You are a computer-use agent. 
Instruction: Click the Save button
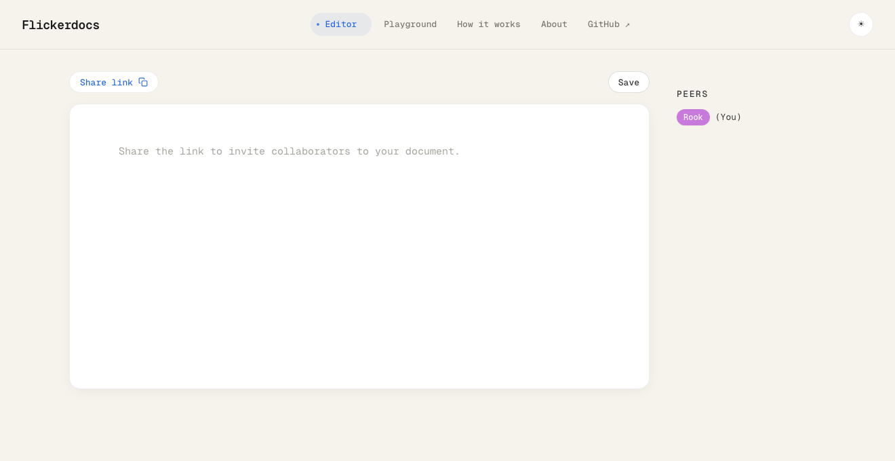coord(629,82)
